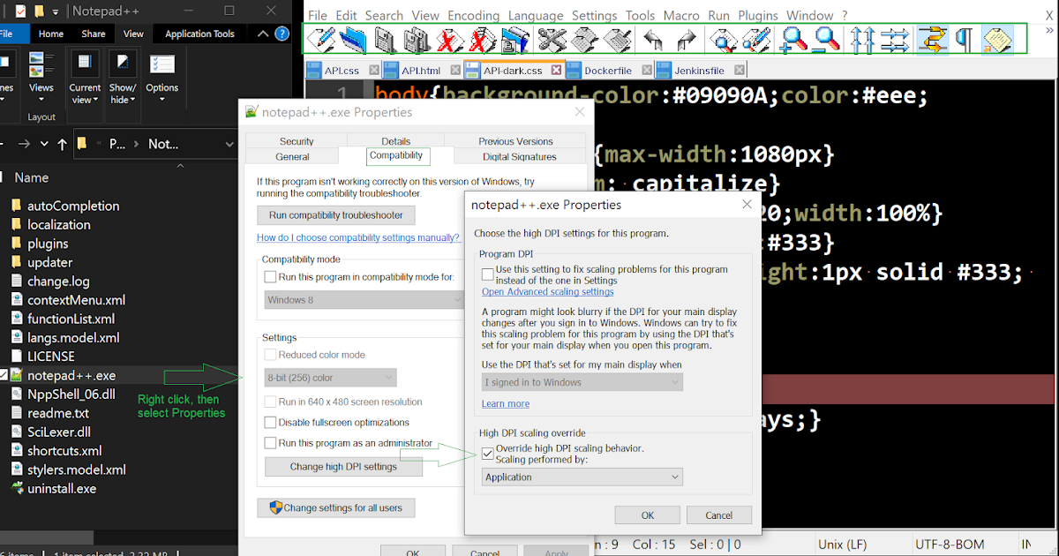The image size is (1059, 556).
Task: Close the API-dark.css tab
Action: (x=558, y=68)
